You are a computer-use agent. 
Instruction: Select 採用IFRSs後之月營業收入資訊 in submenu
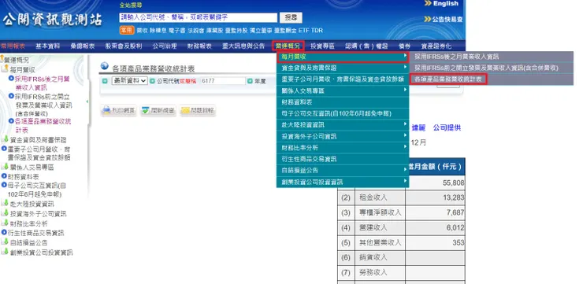pyautogui.click(x=457, y=57)
